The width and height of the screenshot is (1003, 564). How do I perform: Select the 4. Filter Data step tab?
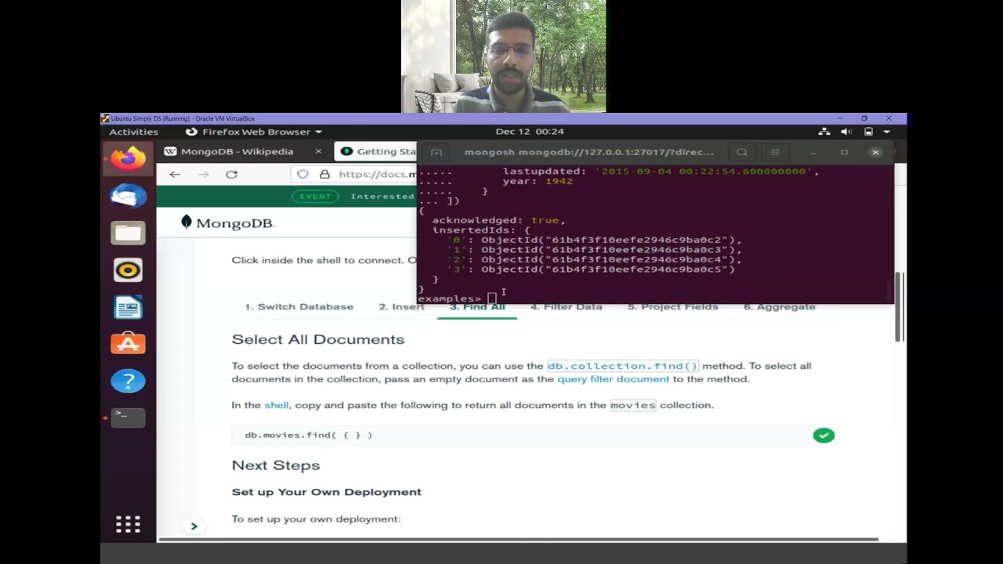(566, 306)
